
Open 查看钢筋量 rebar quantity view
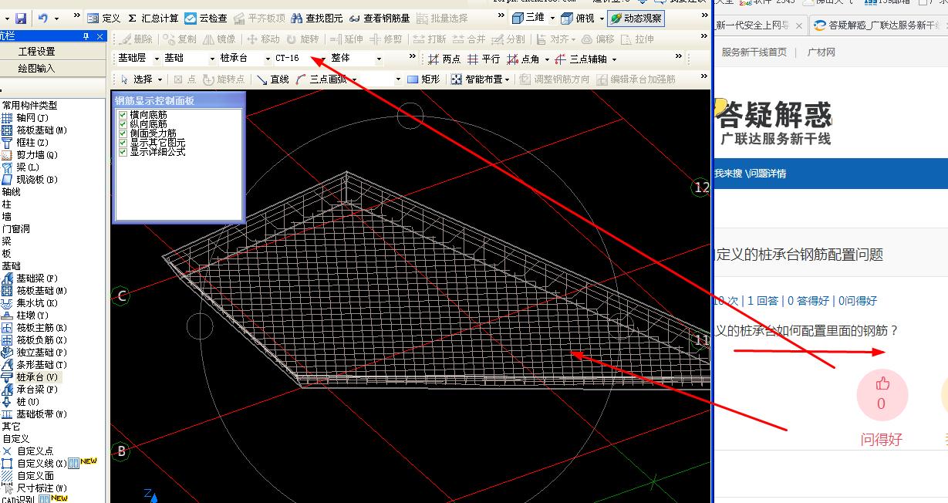[x=380, y=18]
